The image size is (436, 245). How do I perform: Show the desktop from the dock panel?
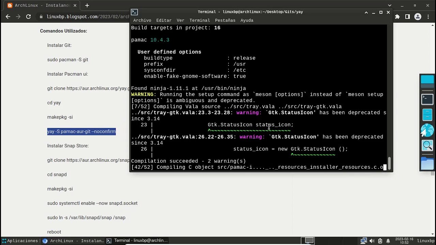(427, 82)
